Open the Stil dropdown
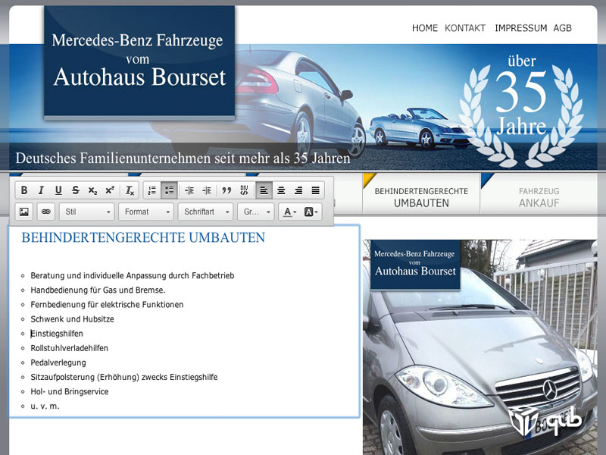 click(86, 212)
